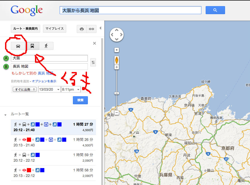Click the 目的地を追加 link
The height and width of the screenshot is (185, 250).
tap(20, 81)
